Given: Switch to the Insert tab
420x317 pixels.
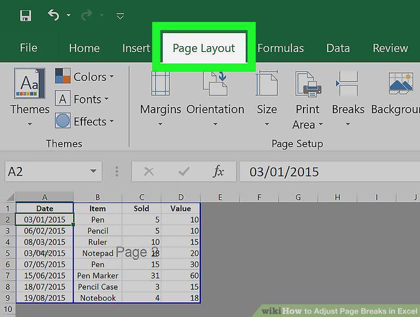Looking at the screenshot, I should click(x=136, y=49).
